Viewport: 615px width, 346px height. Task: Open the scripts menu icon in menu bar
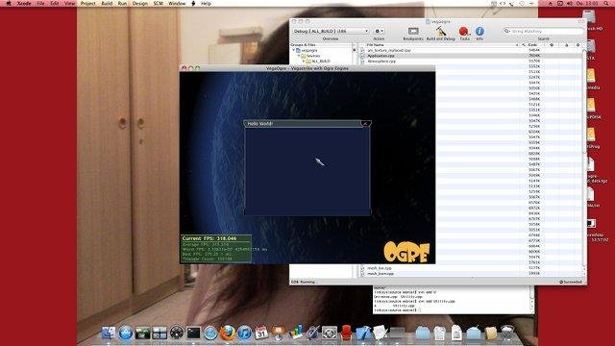193,3
